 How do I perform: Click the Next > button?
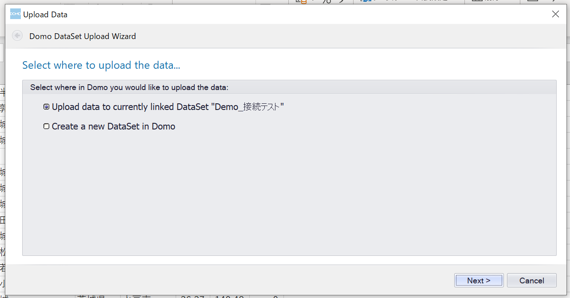click(479, 280)
